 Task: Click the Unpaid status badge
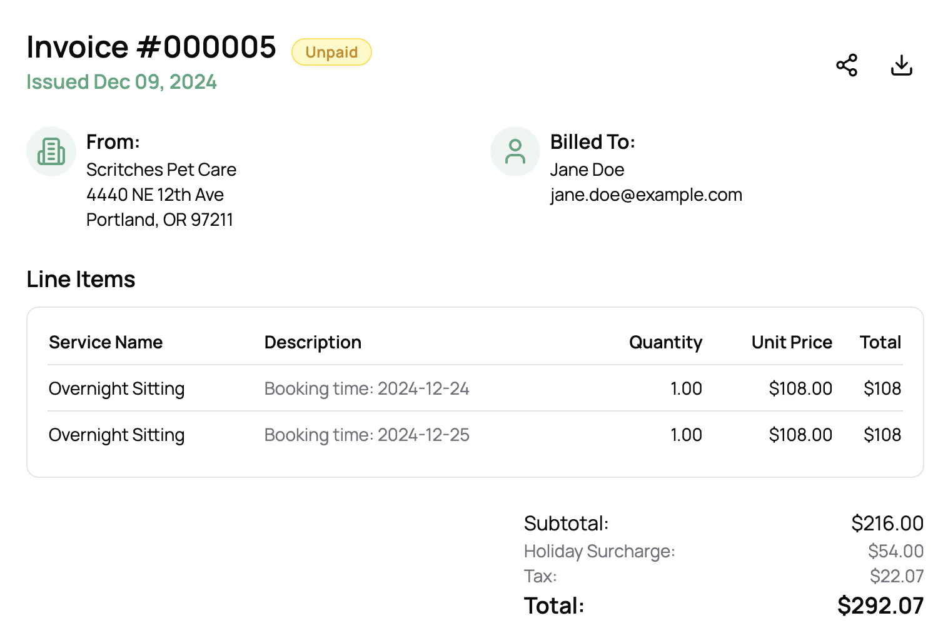click(331, 53)
